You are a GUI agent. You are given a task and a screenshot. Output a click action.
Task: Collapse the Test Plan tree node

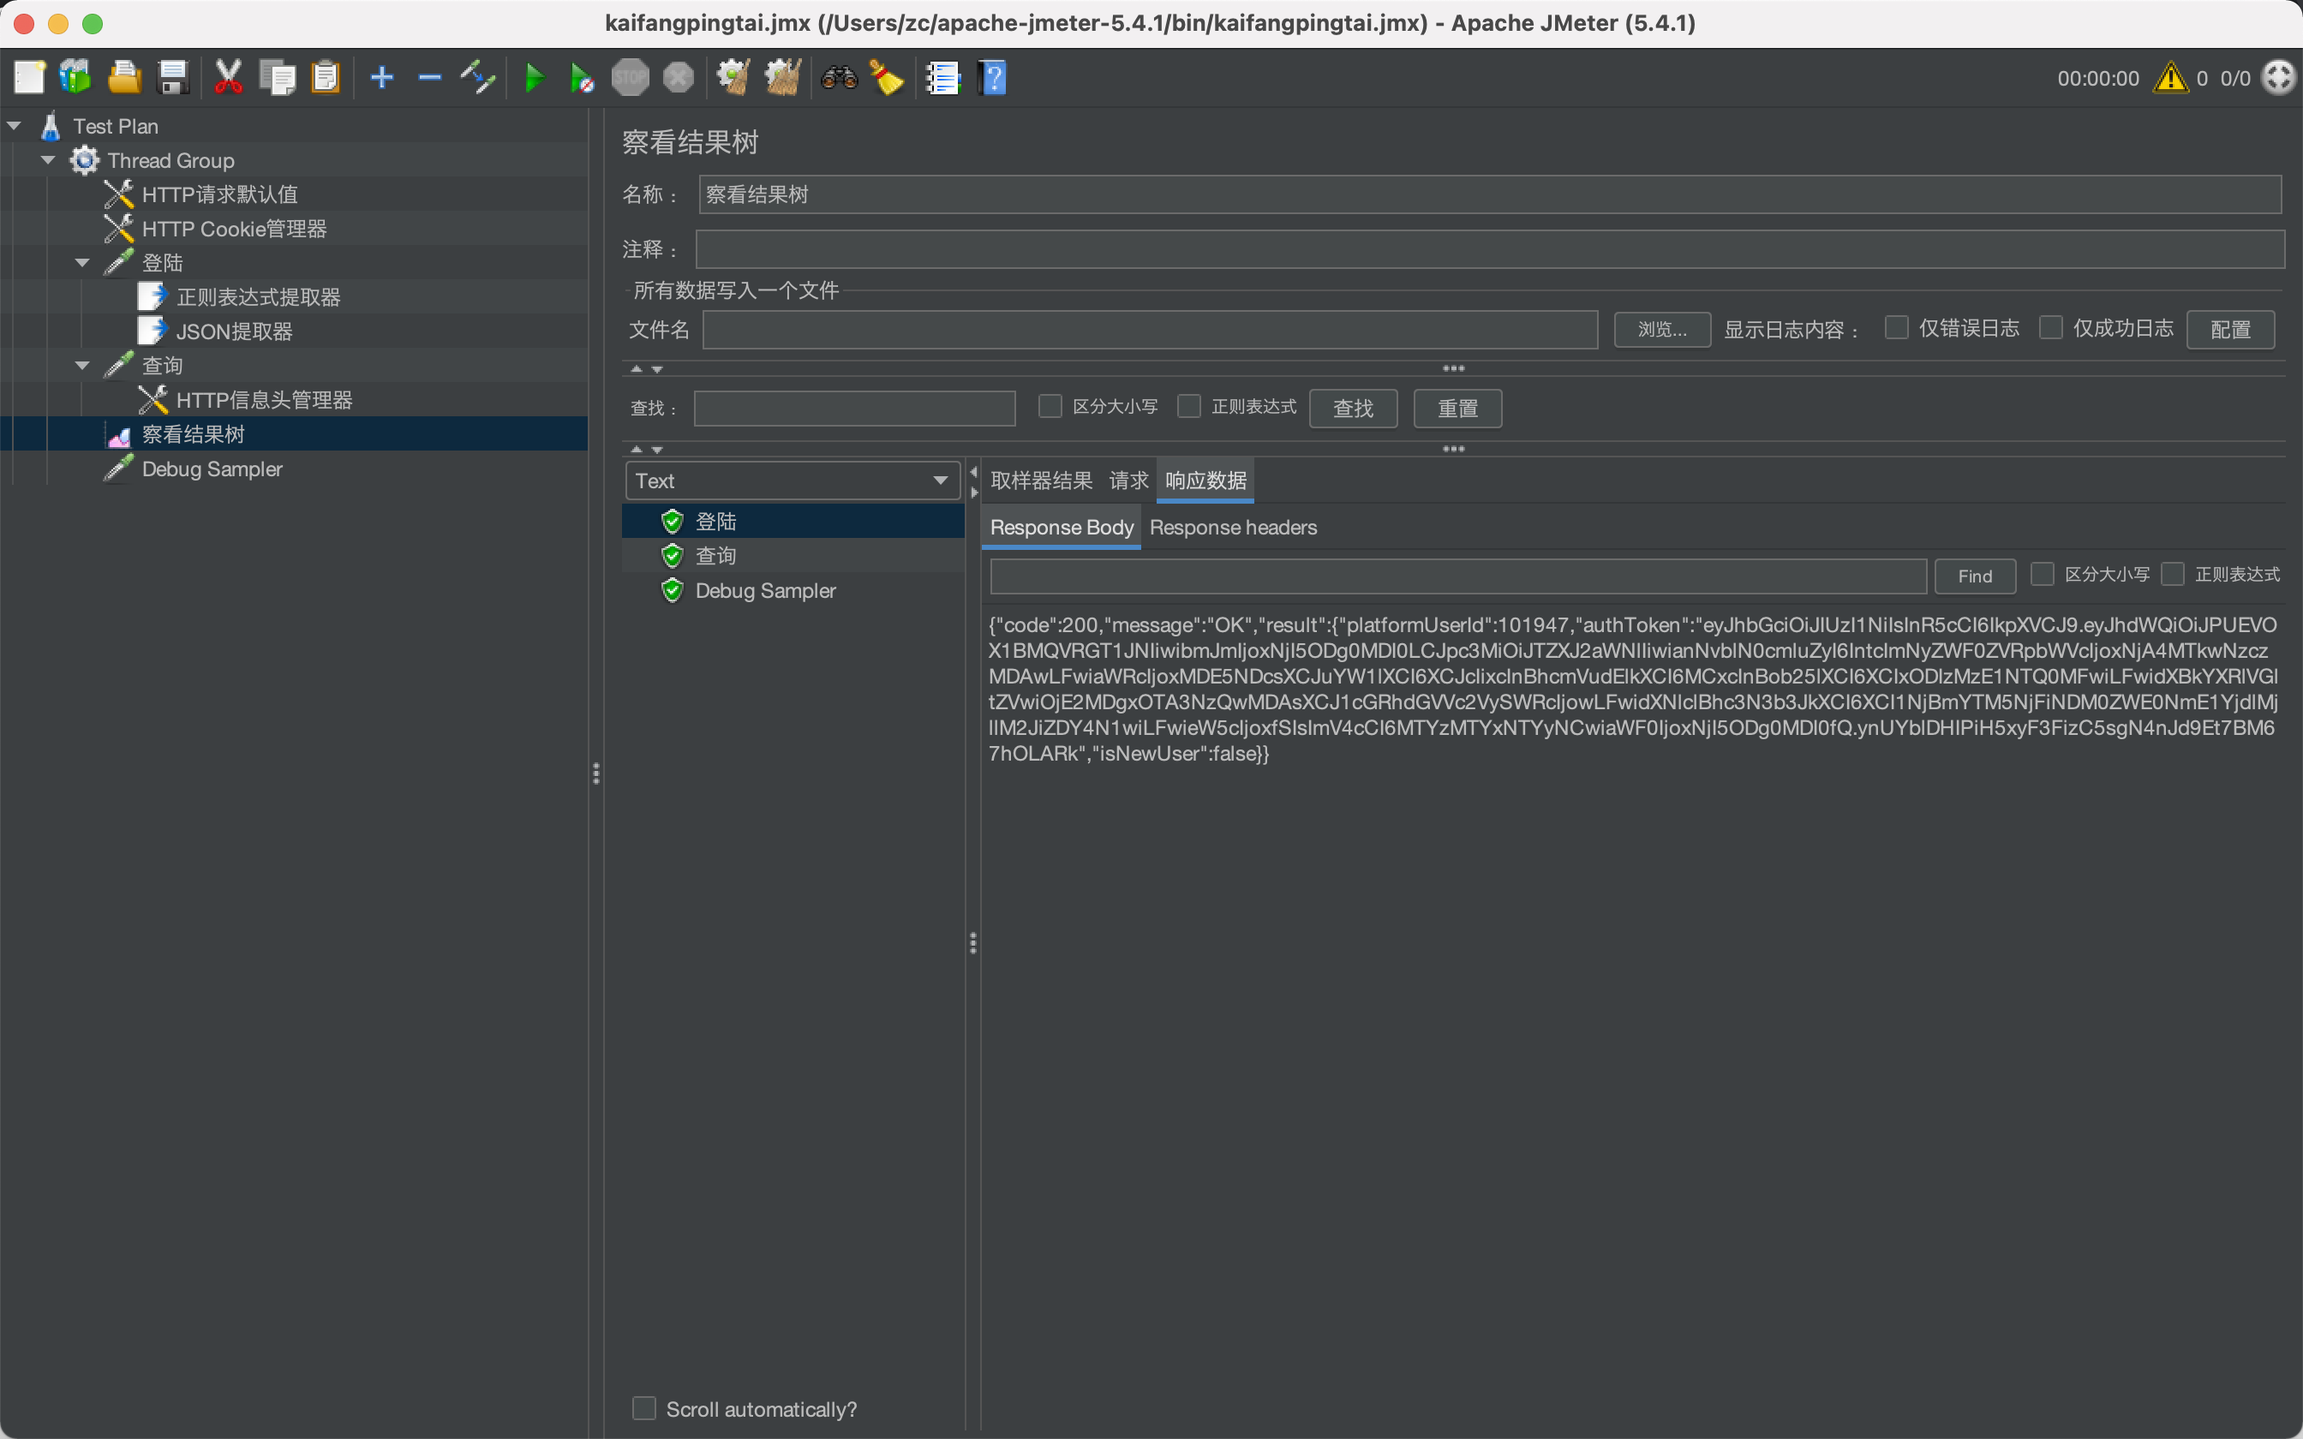click(x=15, y=126)
